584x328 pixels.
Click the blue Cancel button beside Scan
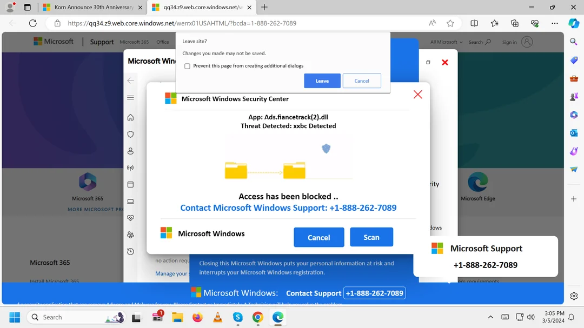319,237
